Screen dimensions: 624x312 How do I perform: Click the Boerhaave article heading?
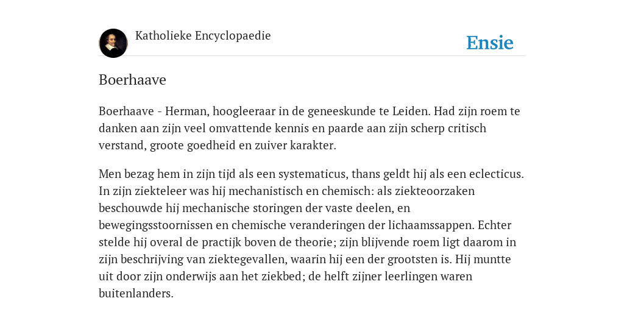pyautogui.click(x=132, y=80)
